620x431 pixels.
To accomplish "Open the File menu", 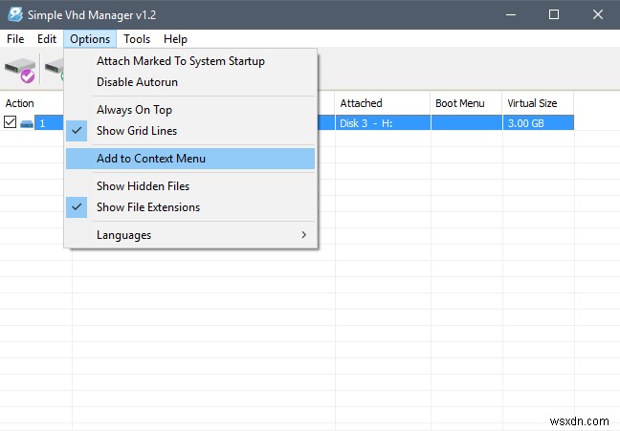I will [15, 39].
